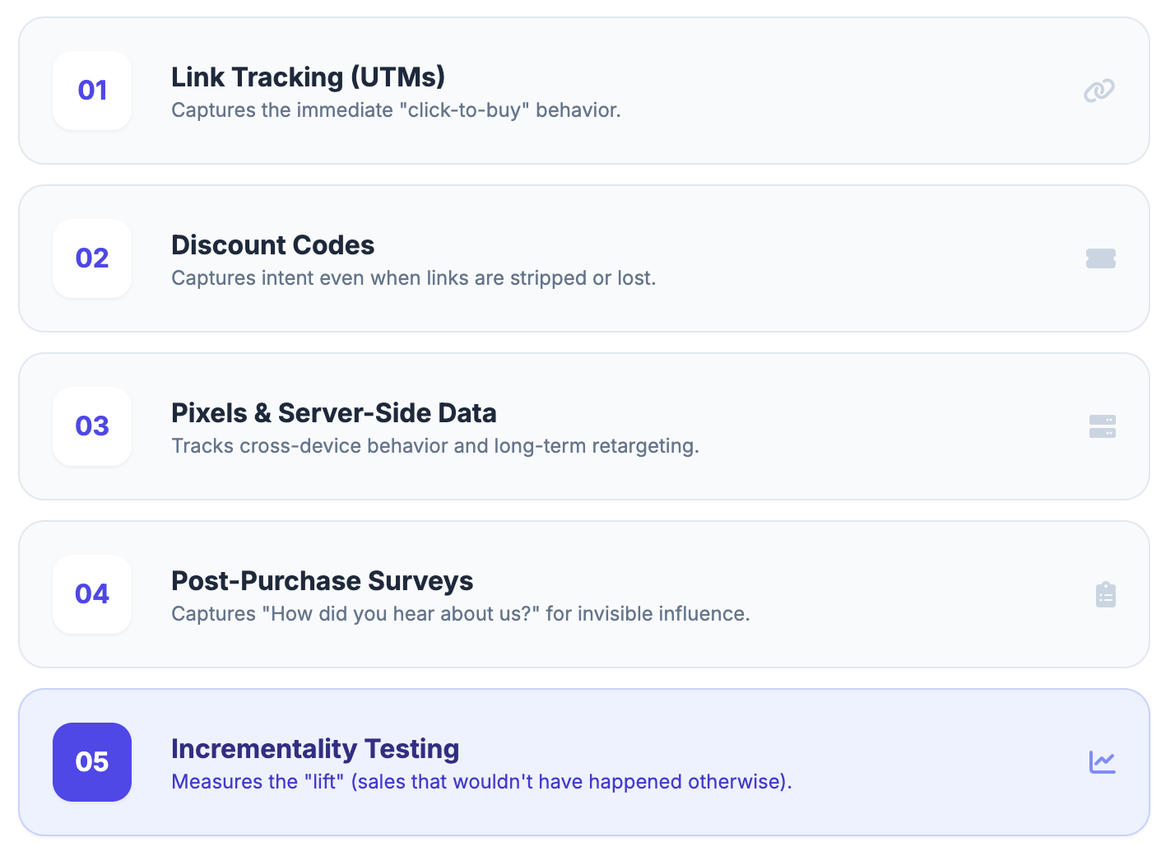Click the cross-device behavior description text
The image size is (1175, 856).
coord(434,446)
